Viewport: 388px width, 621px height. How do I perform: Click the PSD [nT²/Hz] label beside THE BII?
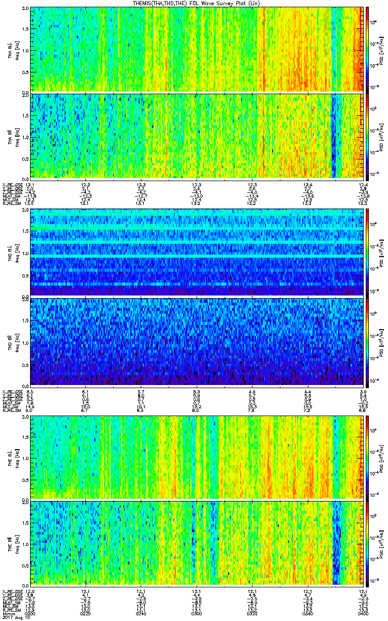click(x=380, y=543)
